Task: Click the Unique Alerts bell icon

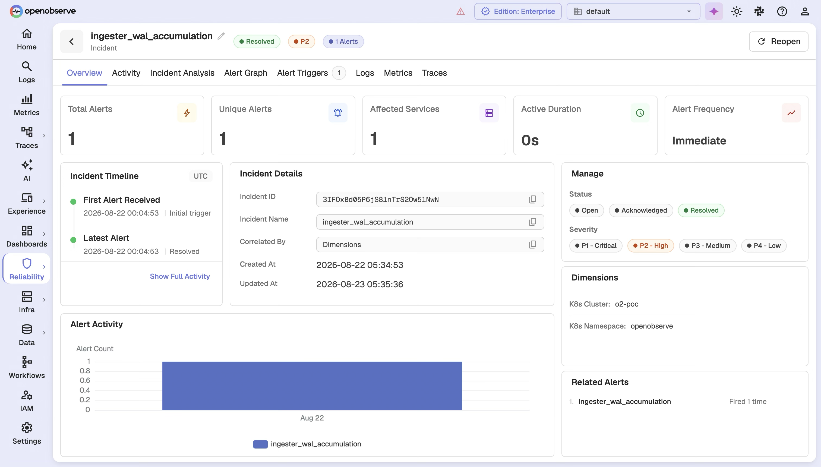Action: tap(338, 113)
